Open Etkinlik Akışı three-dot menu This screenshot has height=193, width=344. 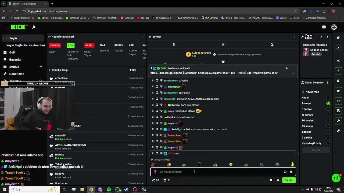coord(142,70)
